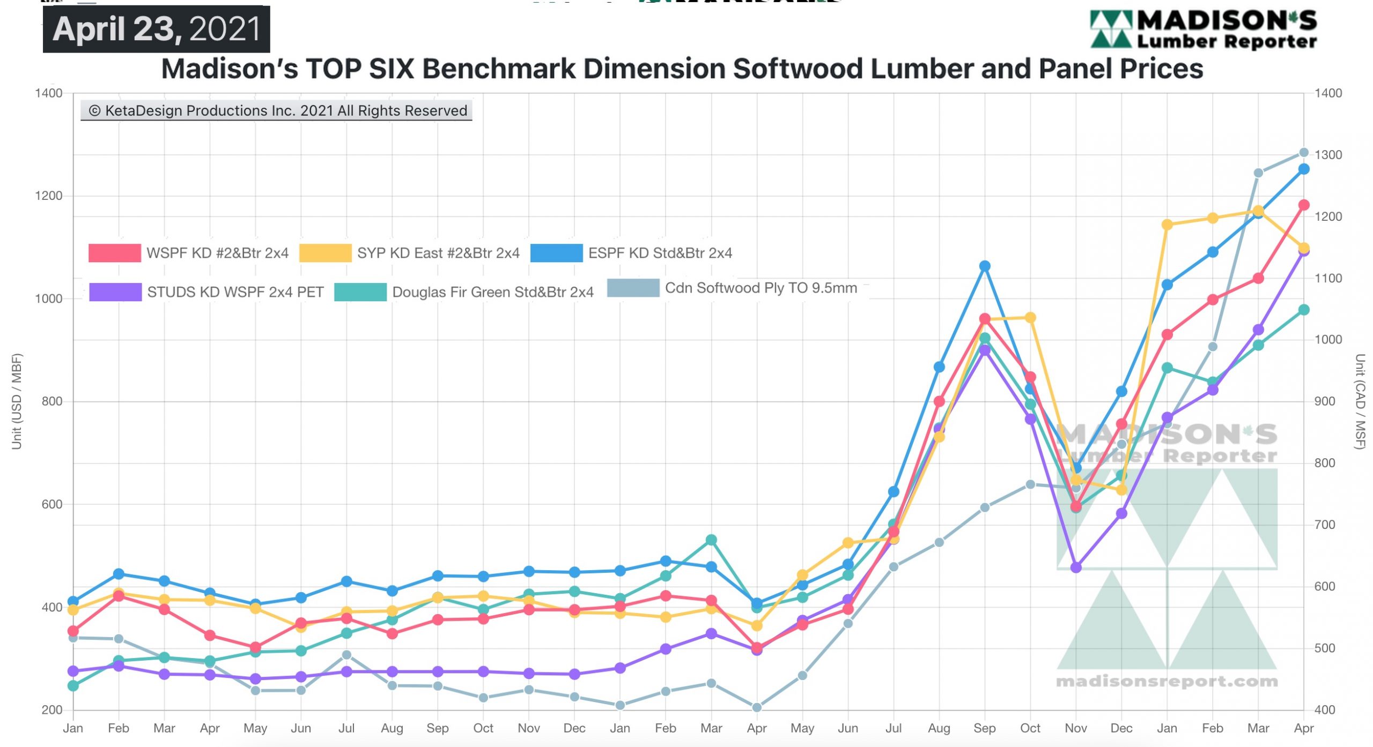Select the final March Cdn Softwood Ply data point
This screenshot has width=1373, height=747.
pos(1258,173)
